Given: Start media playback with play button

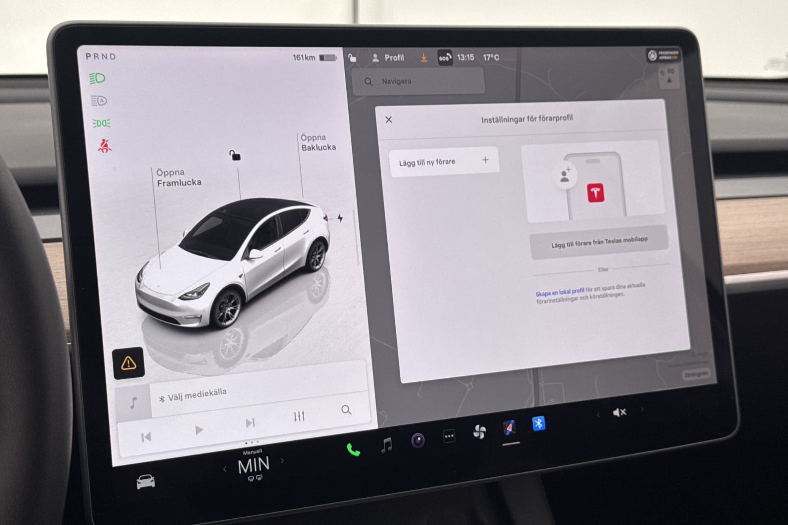Looking at the screenshot, I should (x=199, y=430).
